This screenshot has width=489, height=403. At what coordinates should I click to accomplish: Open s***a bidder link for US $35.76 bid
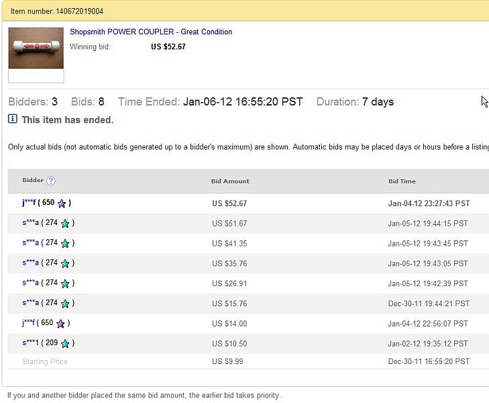[31, 263]
